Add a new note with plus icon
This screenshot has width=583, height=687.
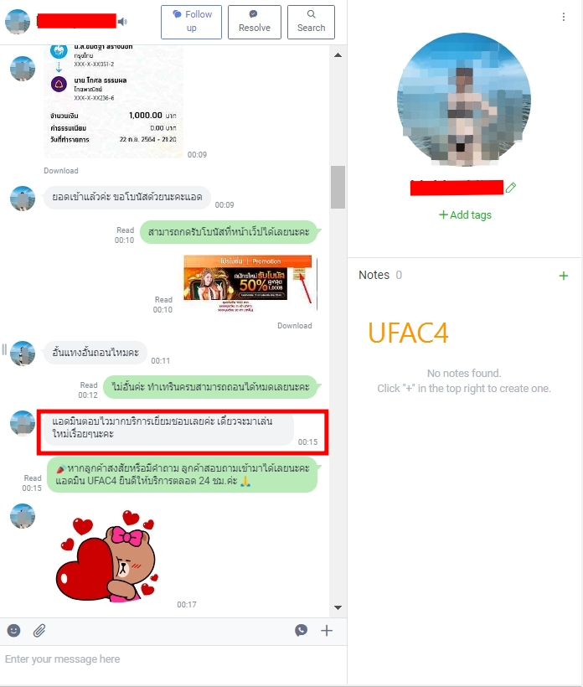coord(563,276)
